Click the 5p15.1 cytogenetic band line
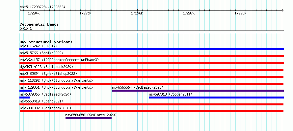This screenshot has width=293, height=131. pos(151,32)
